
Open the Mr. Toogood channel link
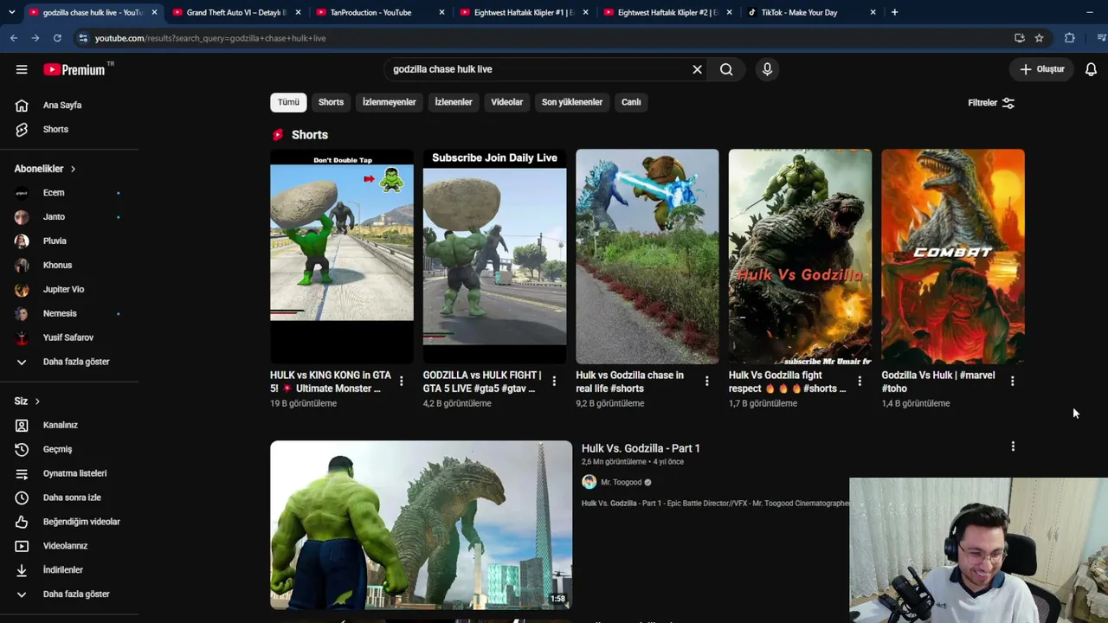click(621, 482)
